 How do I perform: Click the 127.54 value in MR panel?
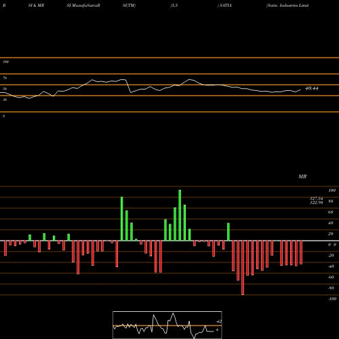click(317, 199)
